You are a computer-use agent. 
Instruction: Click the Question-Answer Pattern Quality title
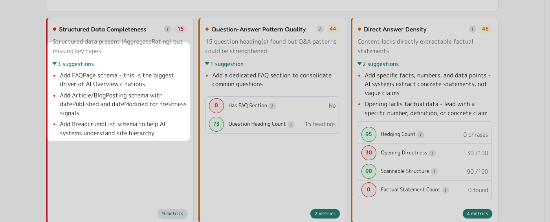(258, 29)
